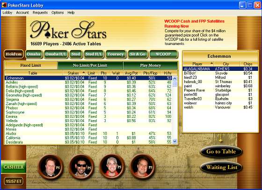Sort by the Plrs/Flop column header
This screenshot has height=190, width=262.
click(x=150, y=73)
